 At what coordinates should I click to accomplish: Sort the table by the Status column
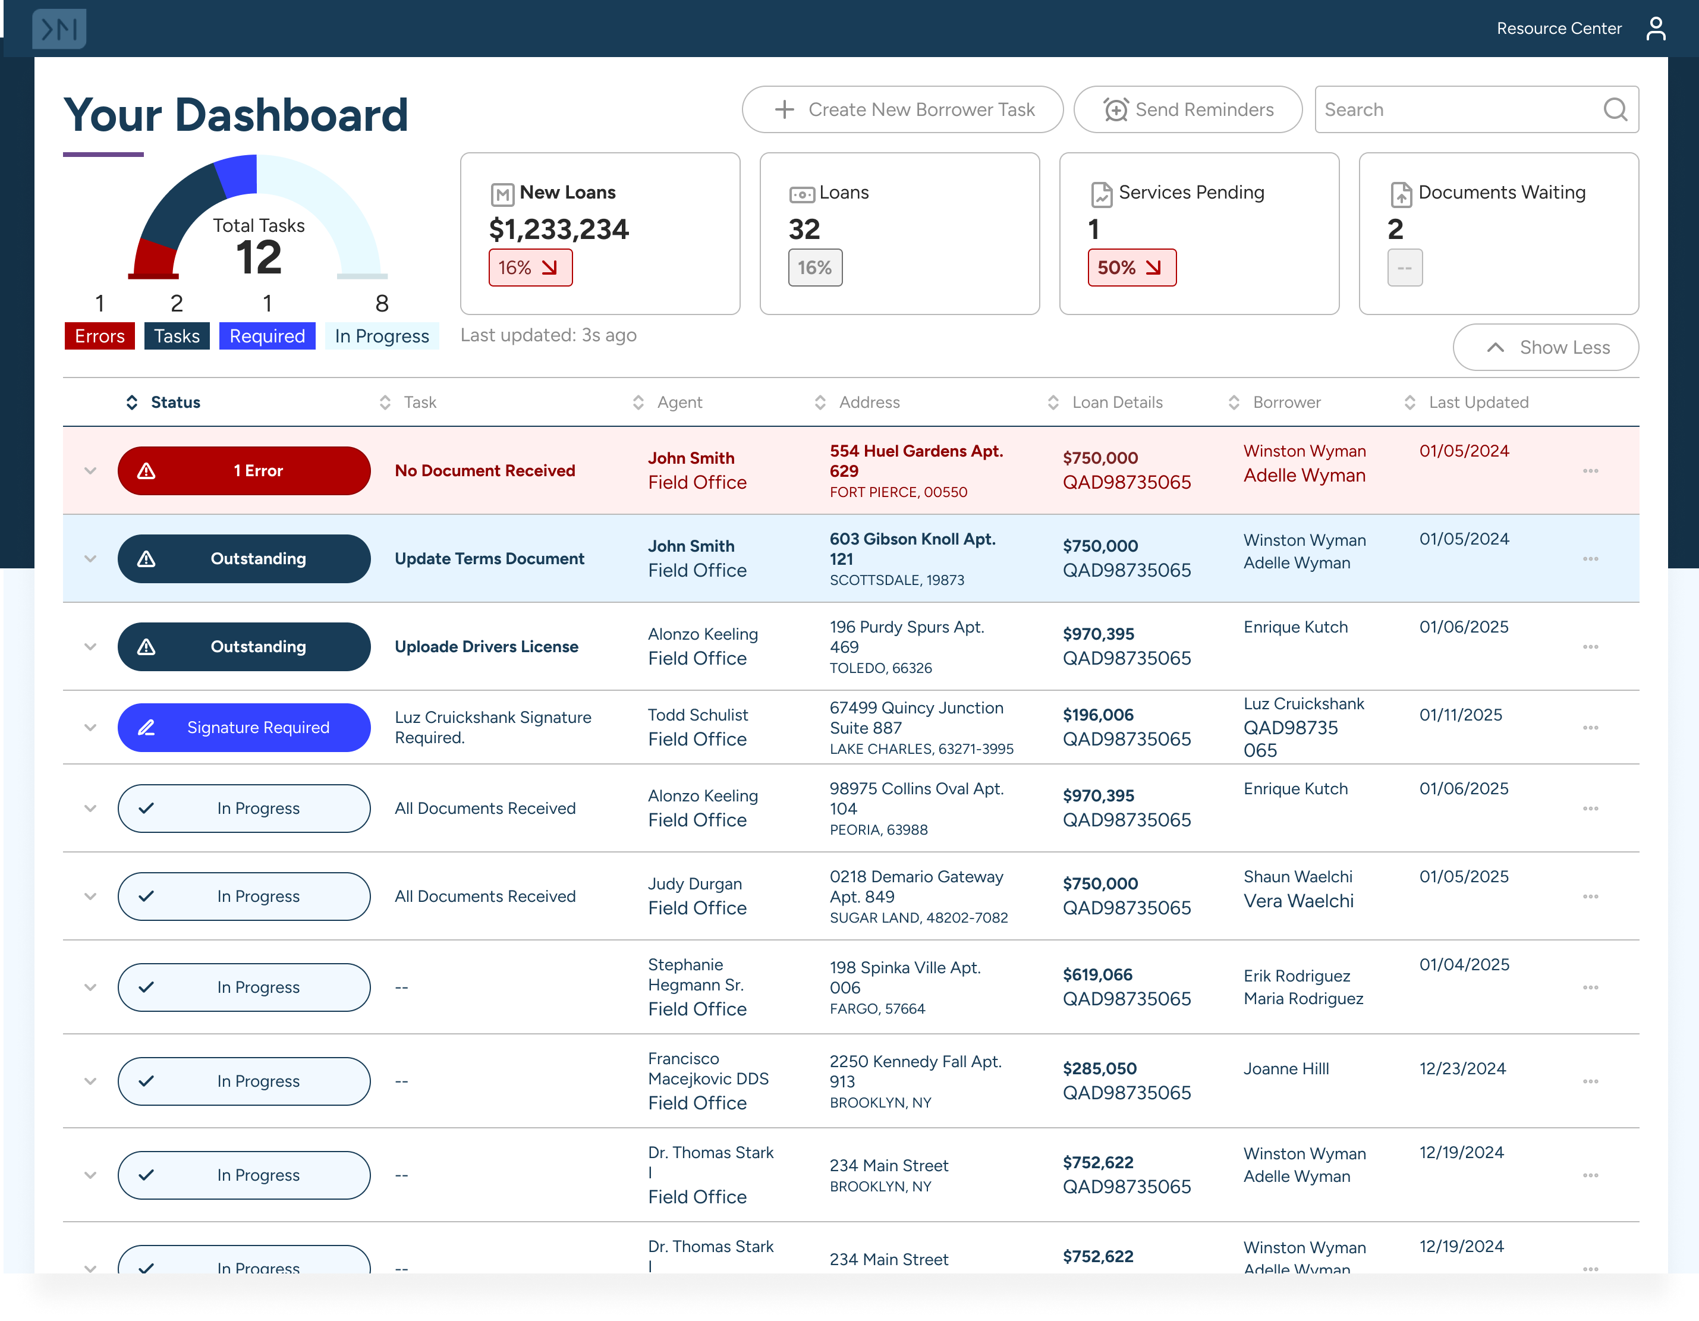pos(132,402)
